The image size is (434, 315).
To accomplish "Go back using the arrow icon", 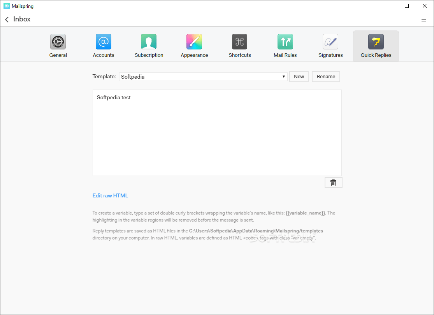I will point(7,19).
